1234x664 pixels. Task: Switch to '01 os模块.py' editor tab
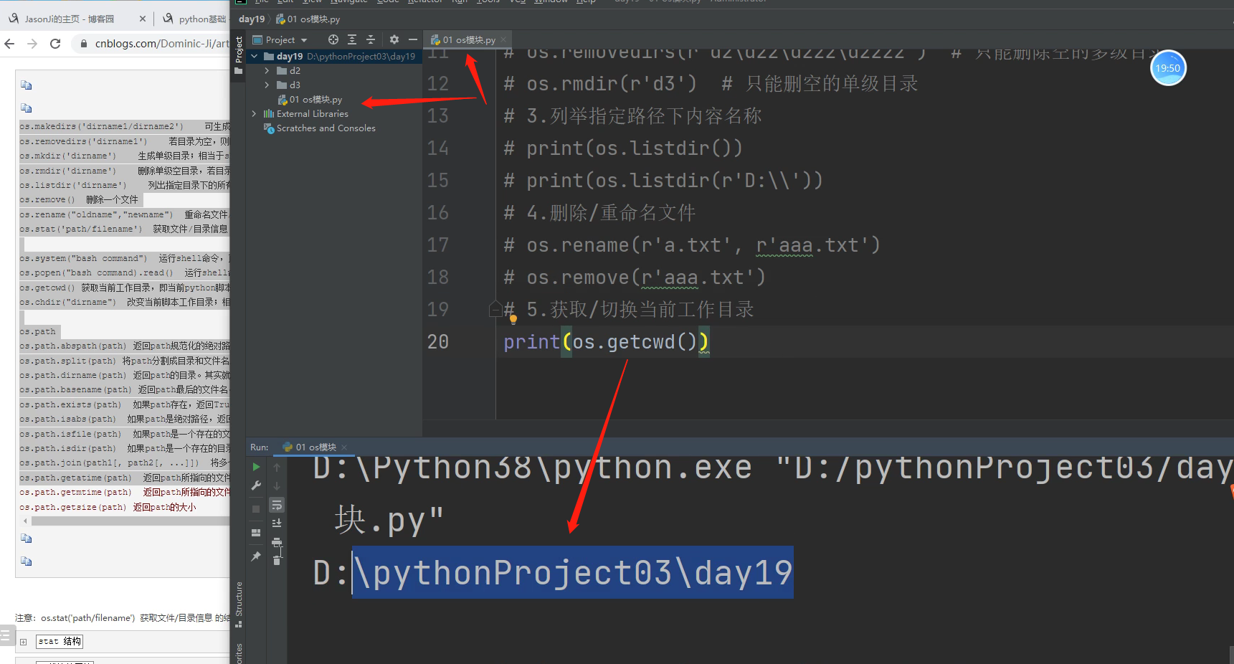click(468, 40)
